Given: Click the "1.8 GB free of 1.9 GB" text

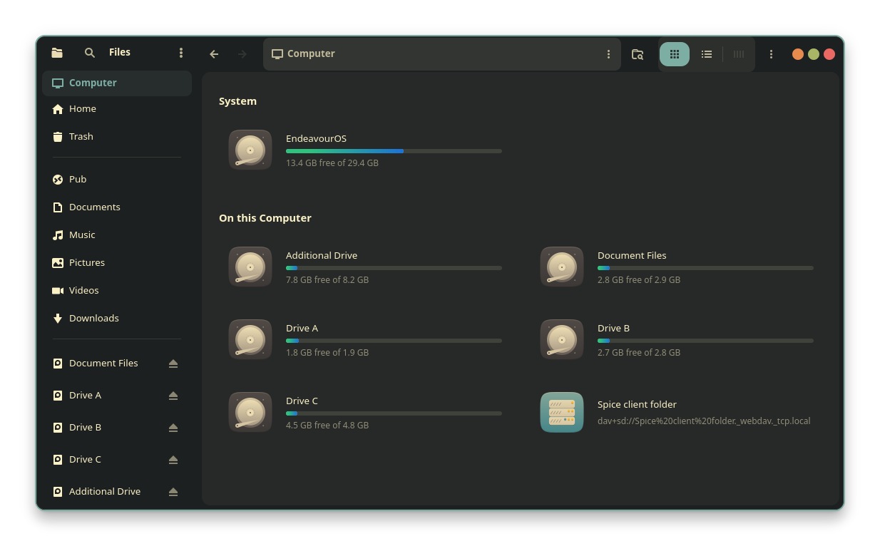Looking at the screenshot, I should [x=327, y=353].
